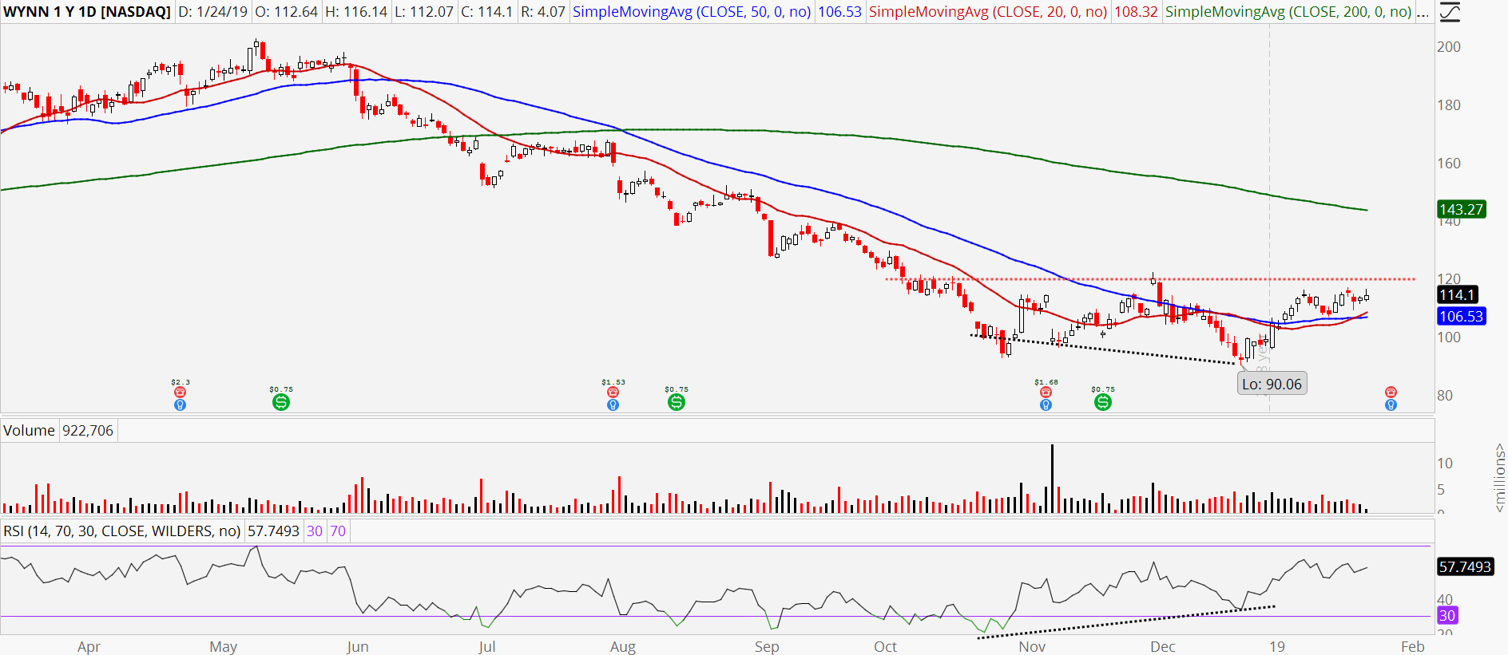Click the Aug label on time axis
The image size is (1508, 655).
623,646
